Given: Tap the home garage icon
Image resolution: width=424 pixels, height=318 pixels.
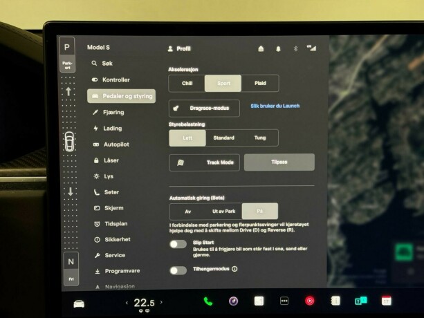Looking at the screenshot, I should point(261,48).
